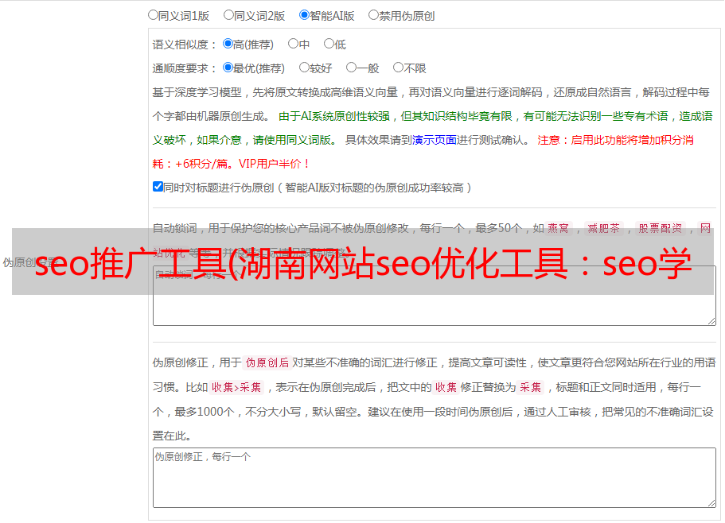Set 通顺度要求 to 一般

pos(352,68)
